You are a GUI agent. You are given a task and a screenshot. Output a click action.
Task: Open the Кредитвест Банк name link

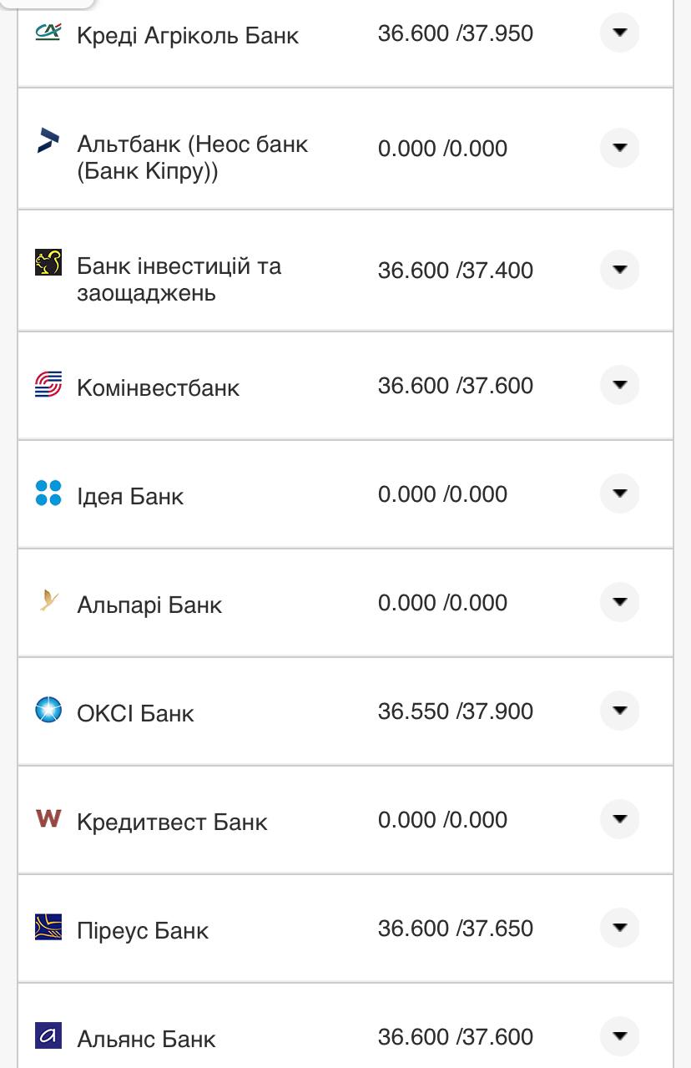tap(172, 822)
